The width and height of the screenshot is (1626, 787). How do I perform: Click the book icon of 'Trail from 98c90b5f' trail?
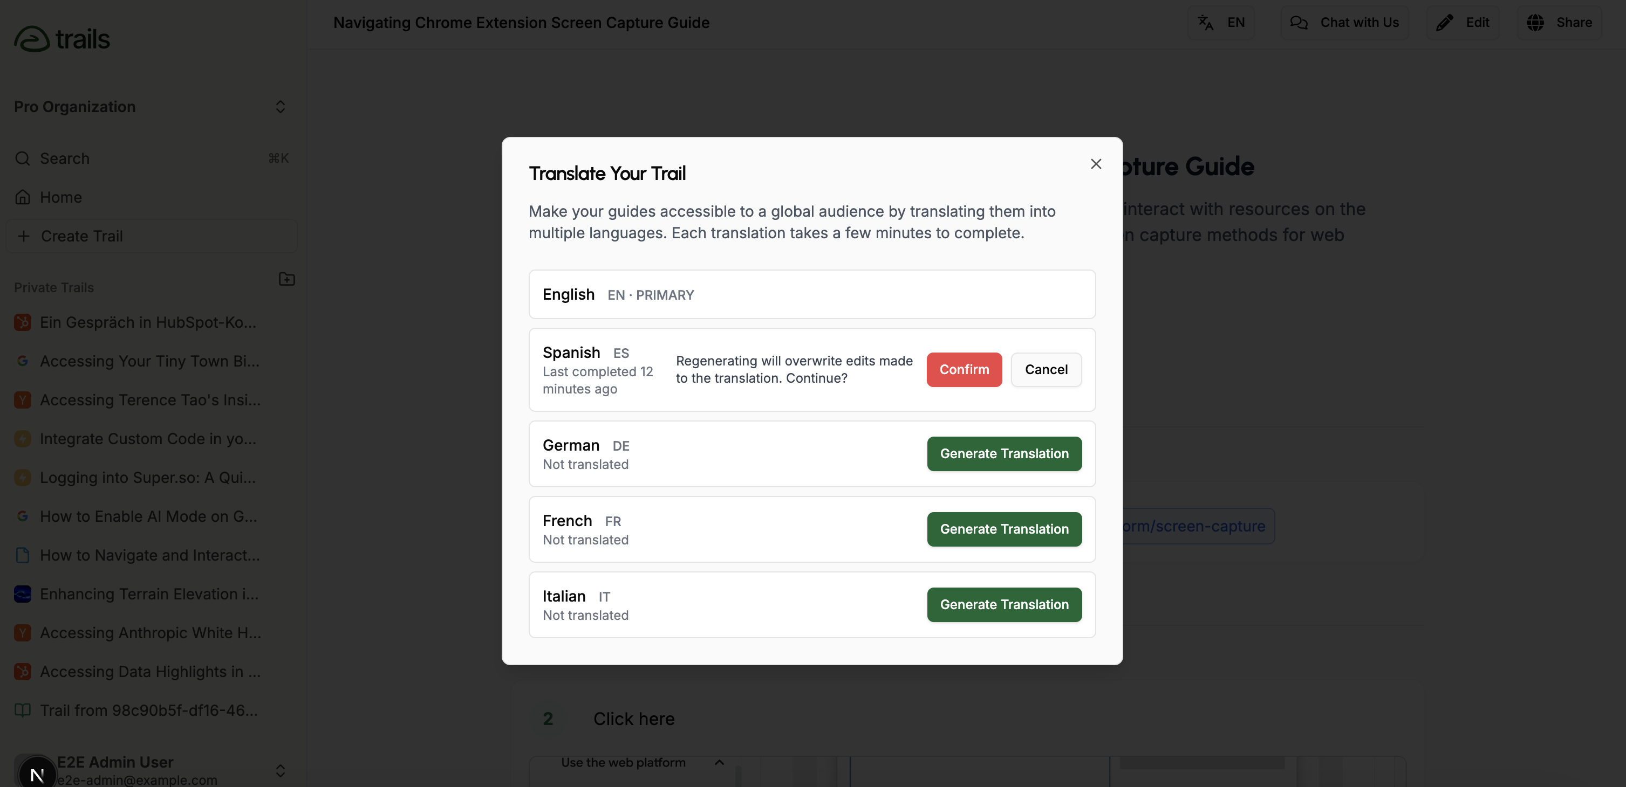click(x=23, y=710)
